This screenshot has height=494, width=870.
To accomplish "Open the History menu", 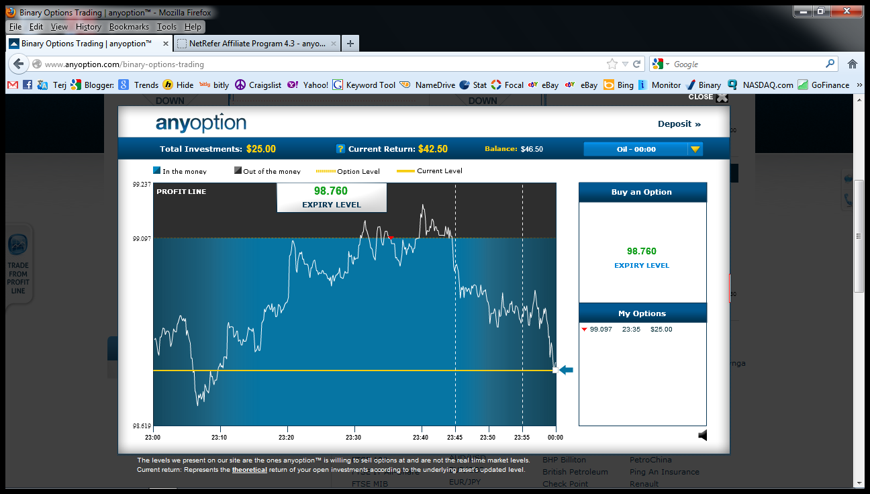I will click(88, 27).
